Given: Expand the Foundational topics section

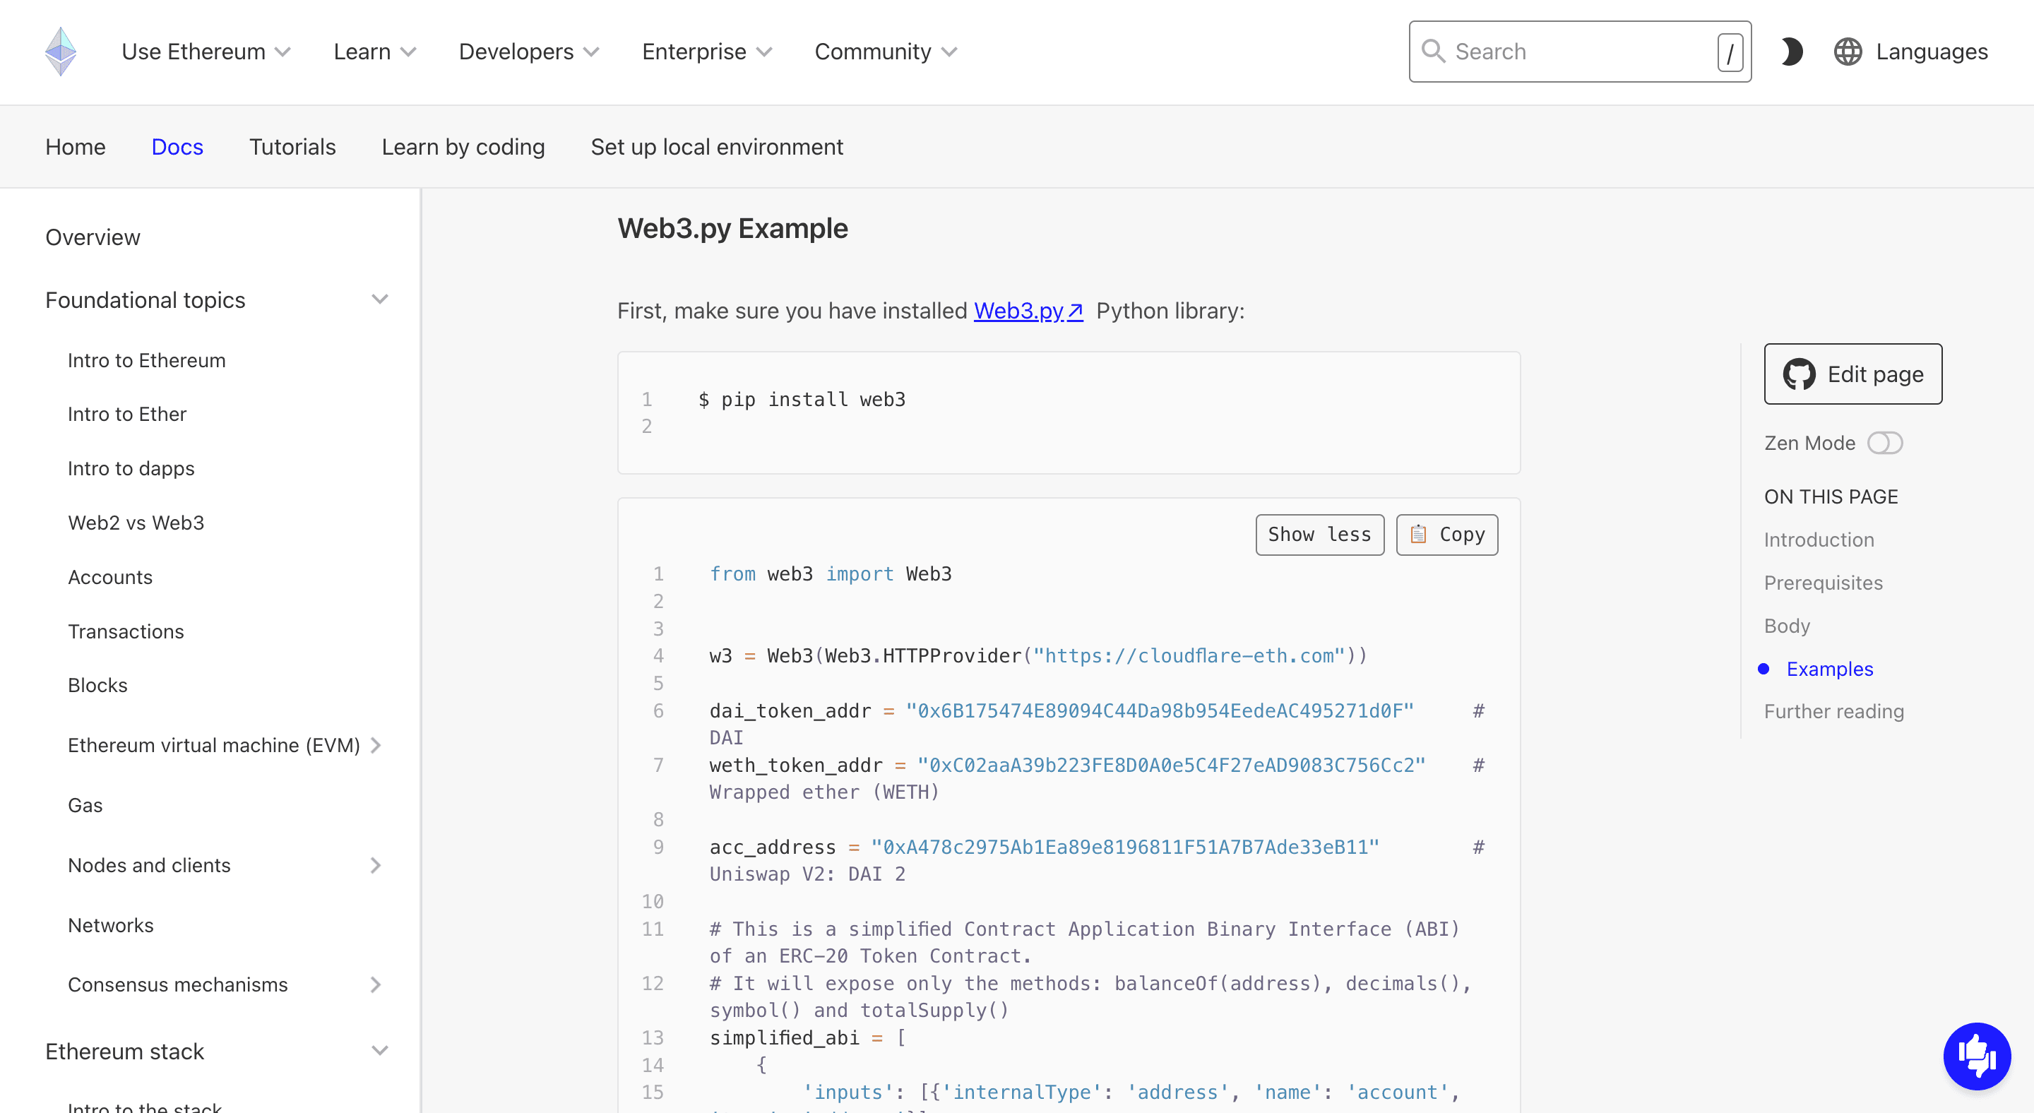Looking at the screenshot, I should (x=381, y=300).
